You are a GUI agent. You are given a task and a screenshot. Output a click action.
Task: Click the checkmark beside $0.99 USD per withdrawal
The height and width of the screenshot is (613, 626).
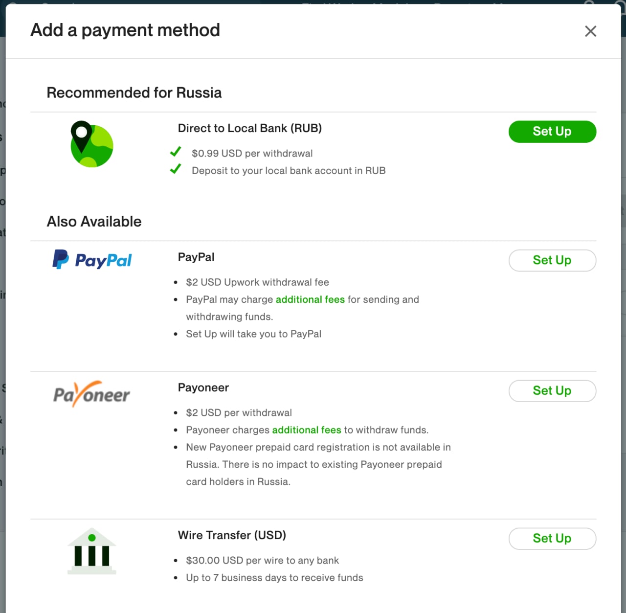pyautogui.click(x=176, y=152)
